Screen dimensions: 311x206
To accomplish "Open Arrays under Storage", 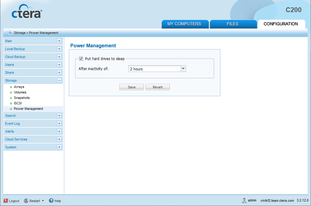I will tap(19, 87).
